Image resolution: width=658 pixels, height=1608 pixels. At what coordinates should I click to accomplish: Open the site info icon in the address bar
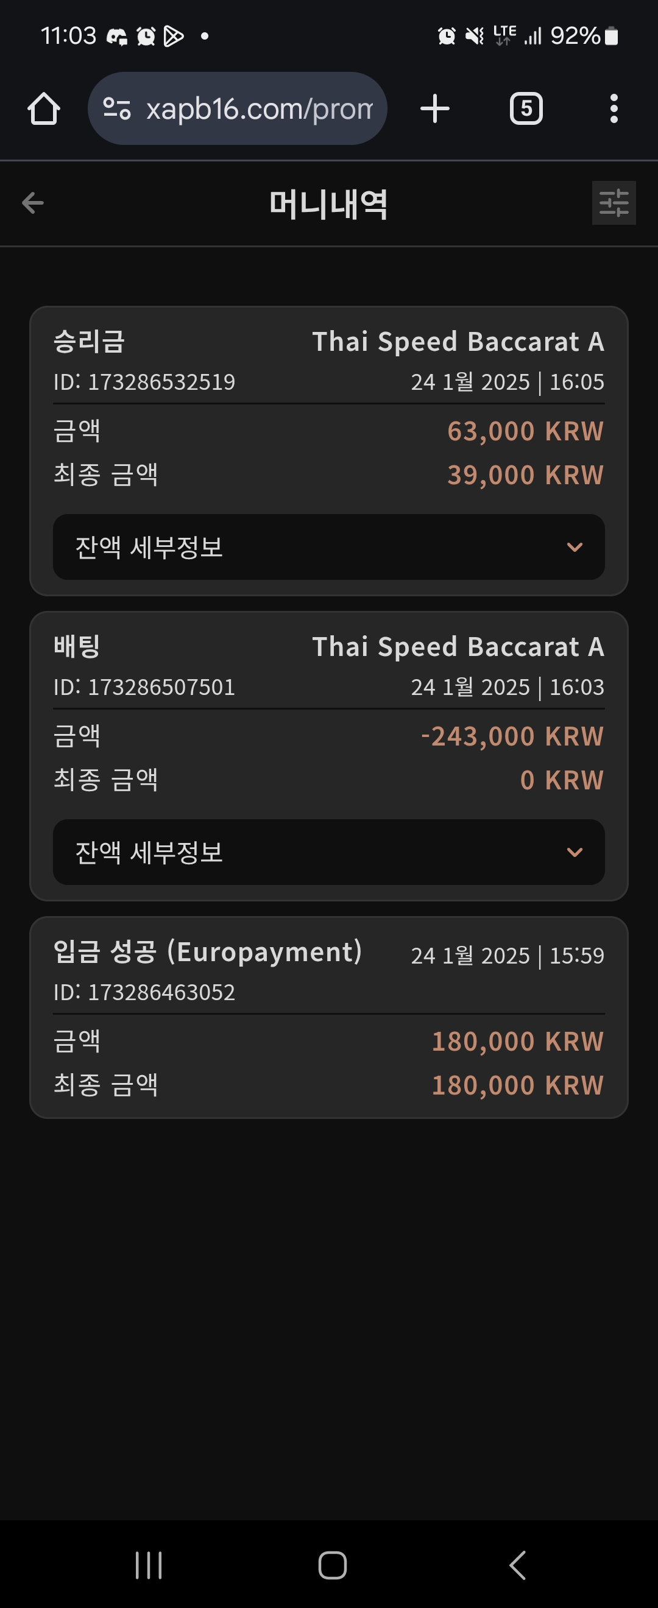tap(117, 108)
